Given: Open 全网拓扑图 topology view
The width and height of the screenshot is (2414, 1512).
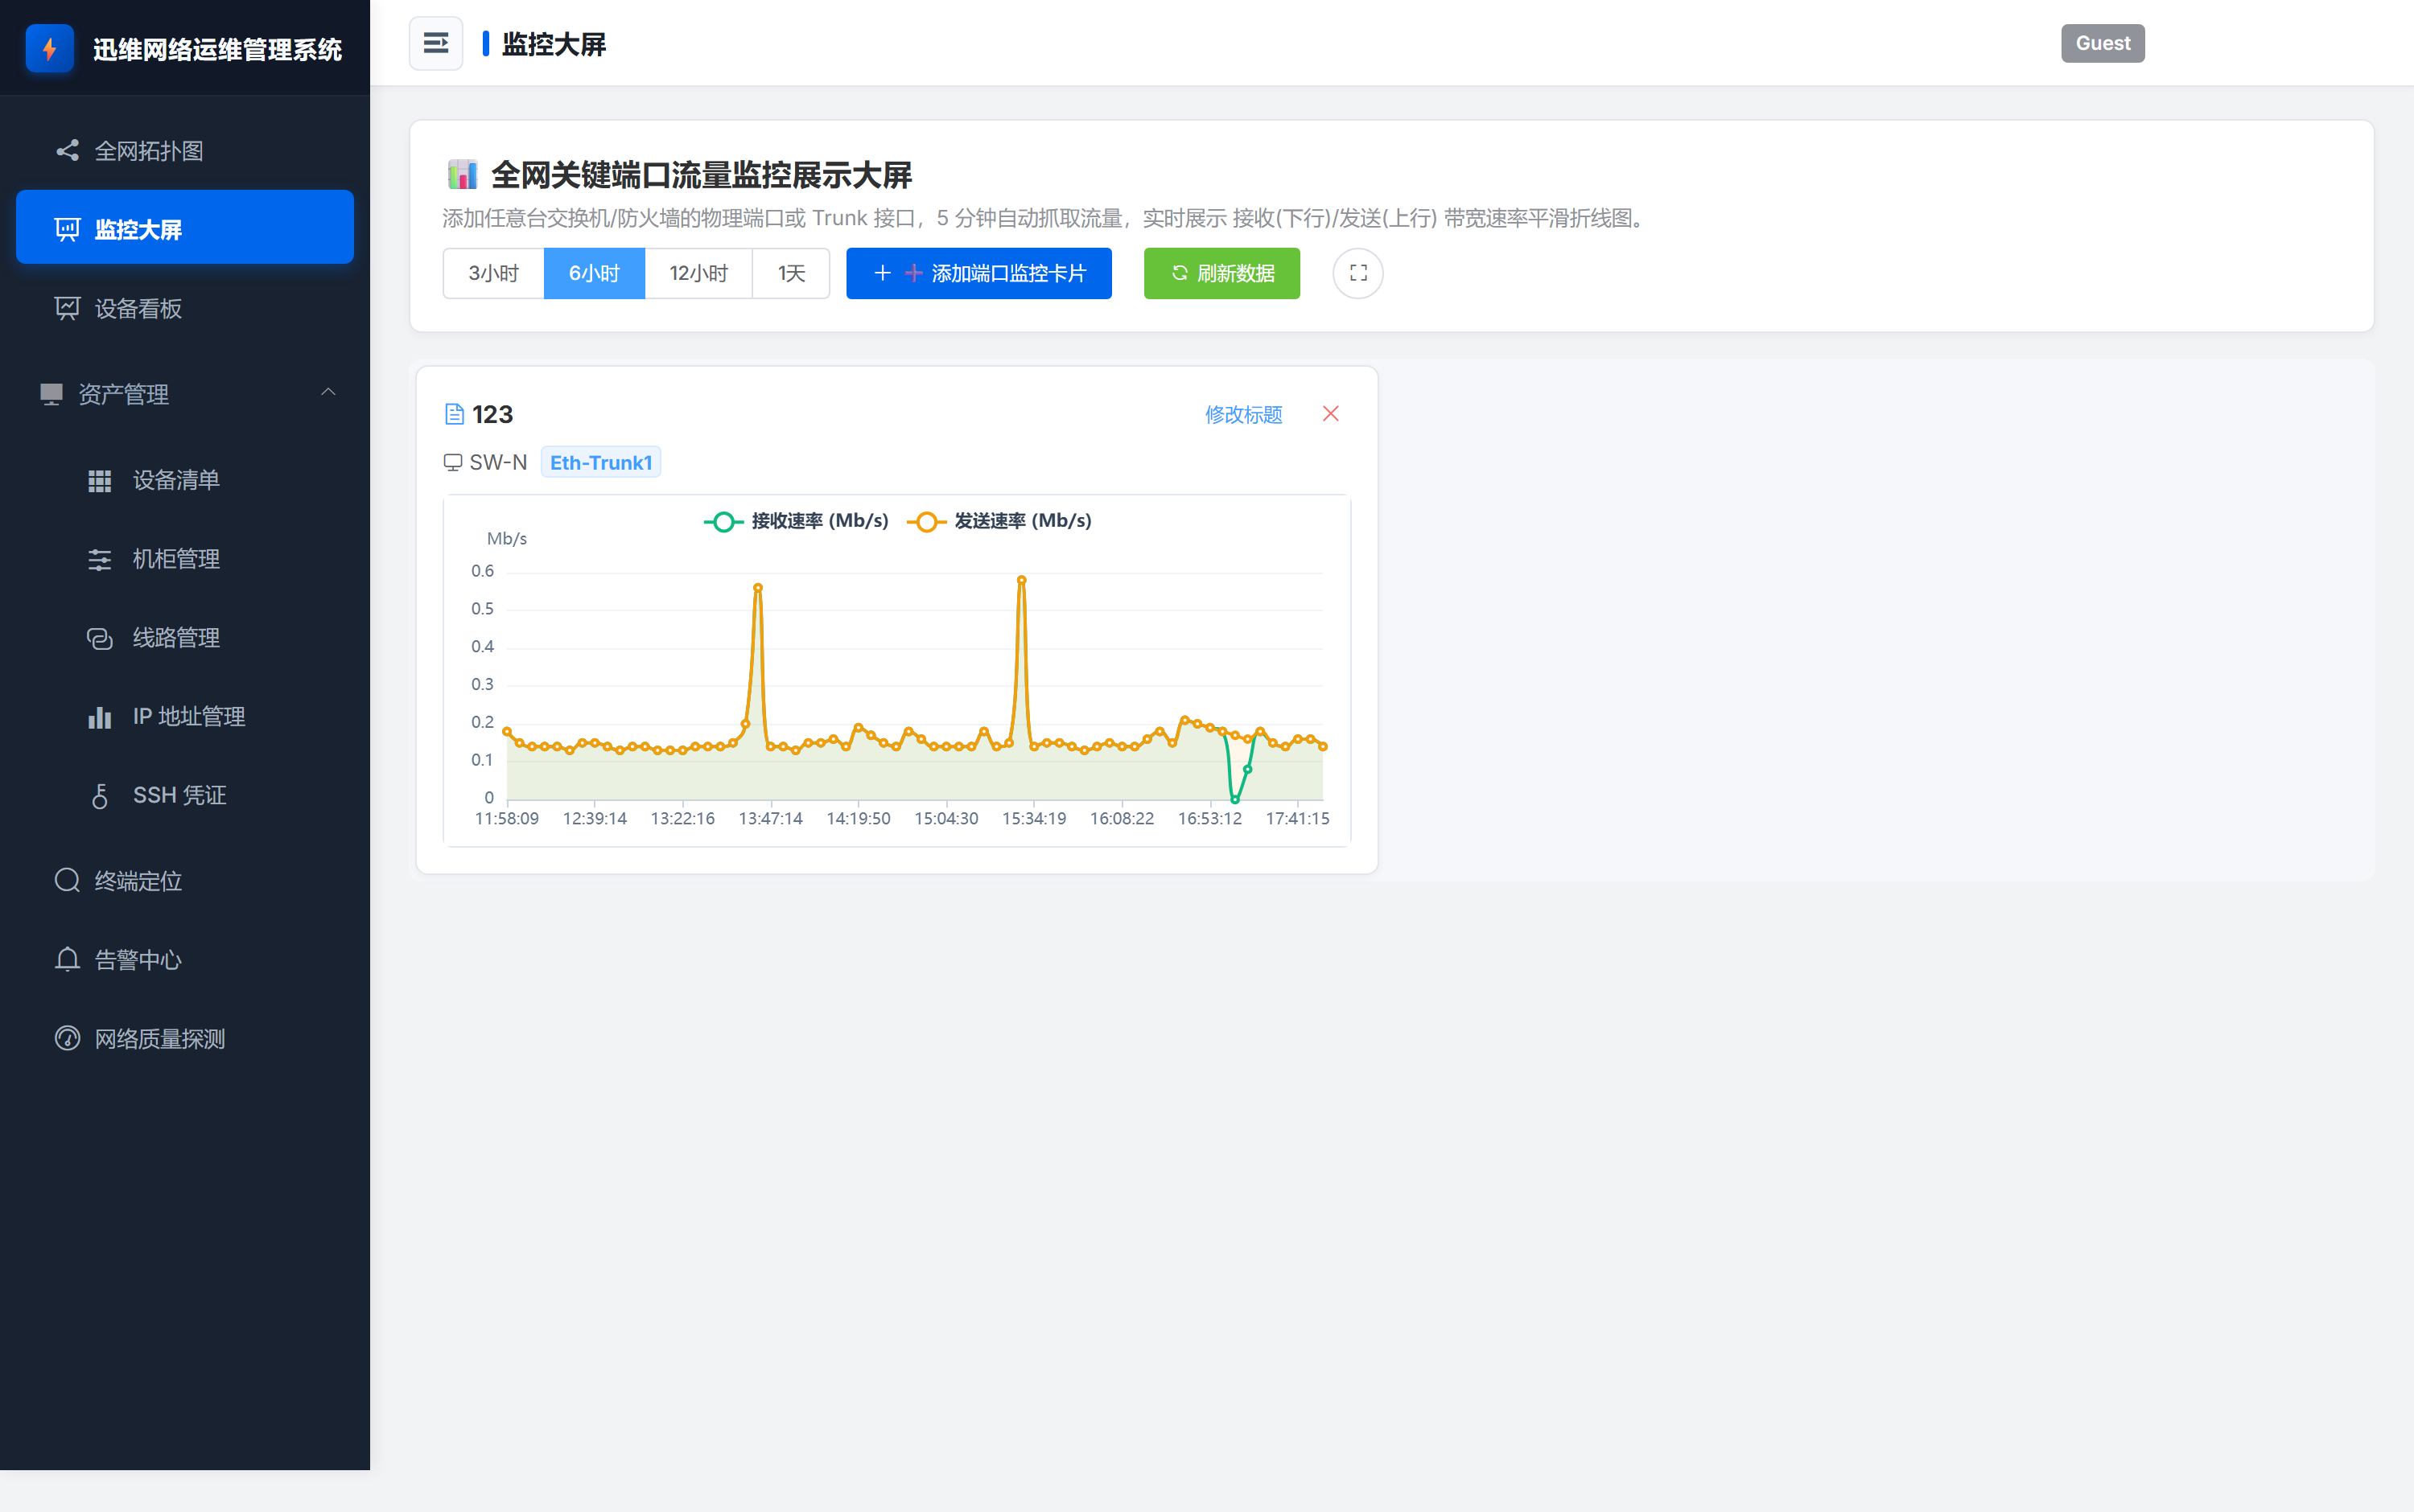Looking at the screenshot, I should coord(185,151).
